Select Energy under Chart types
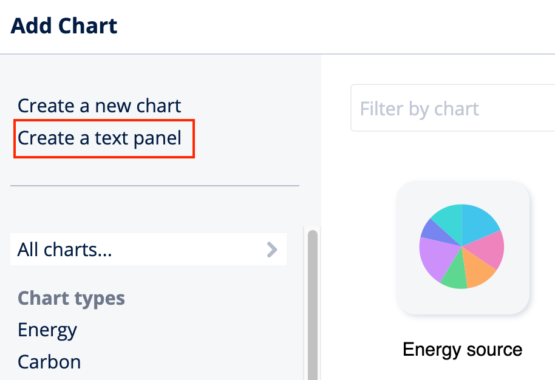 (x=47, y=330)
